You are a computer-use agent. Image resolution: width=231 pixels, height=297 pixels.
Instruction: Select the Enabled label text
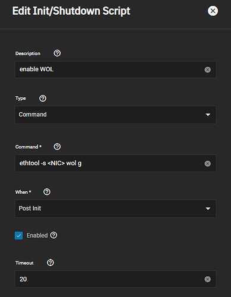pyautogui.click(x=37, y=235)
